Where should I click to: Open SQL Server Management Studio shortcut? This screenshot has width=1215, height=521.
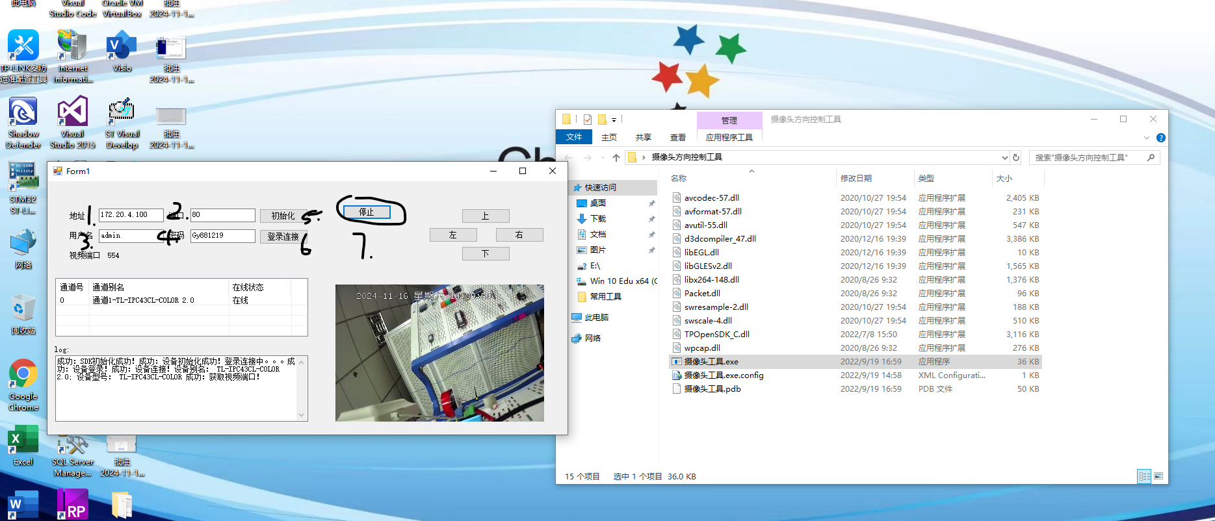click(x=73, y=455)
